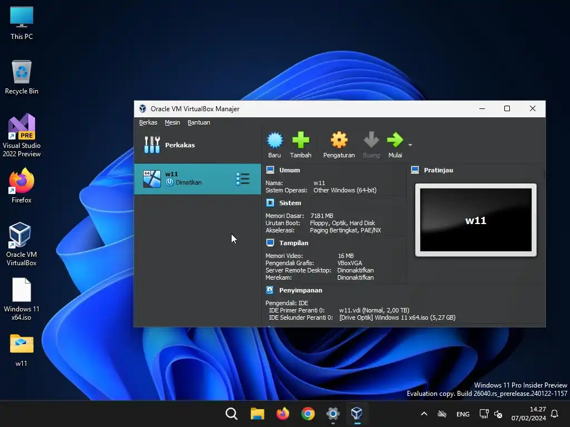Open This PC desktop icon
570x427 pixels.
pyautogui.click(x=22, y=23)
